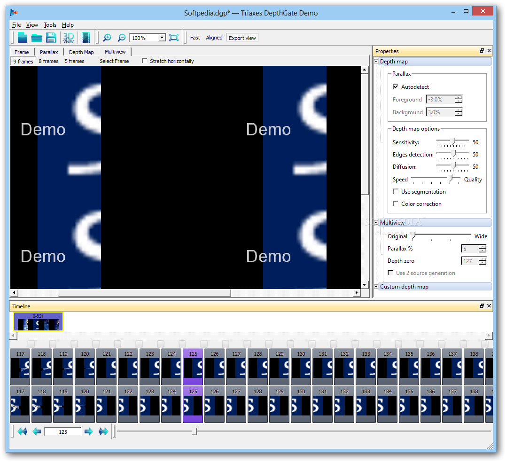Viewport: 506px width, 462px height.
Task: Click the preview vertical scrollbar up arrow
Action: [364, 70]
